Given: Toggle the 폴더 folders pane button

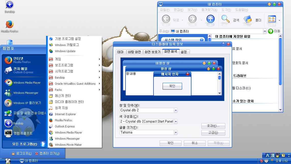Looking at the screenshot, I should coord(252,20).
